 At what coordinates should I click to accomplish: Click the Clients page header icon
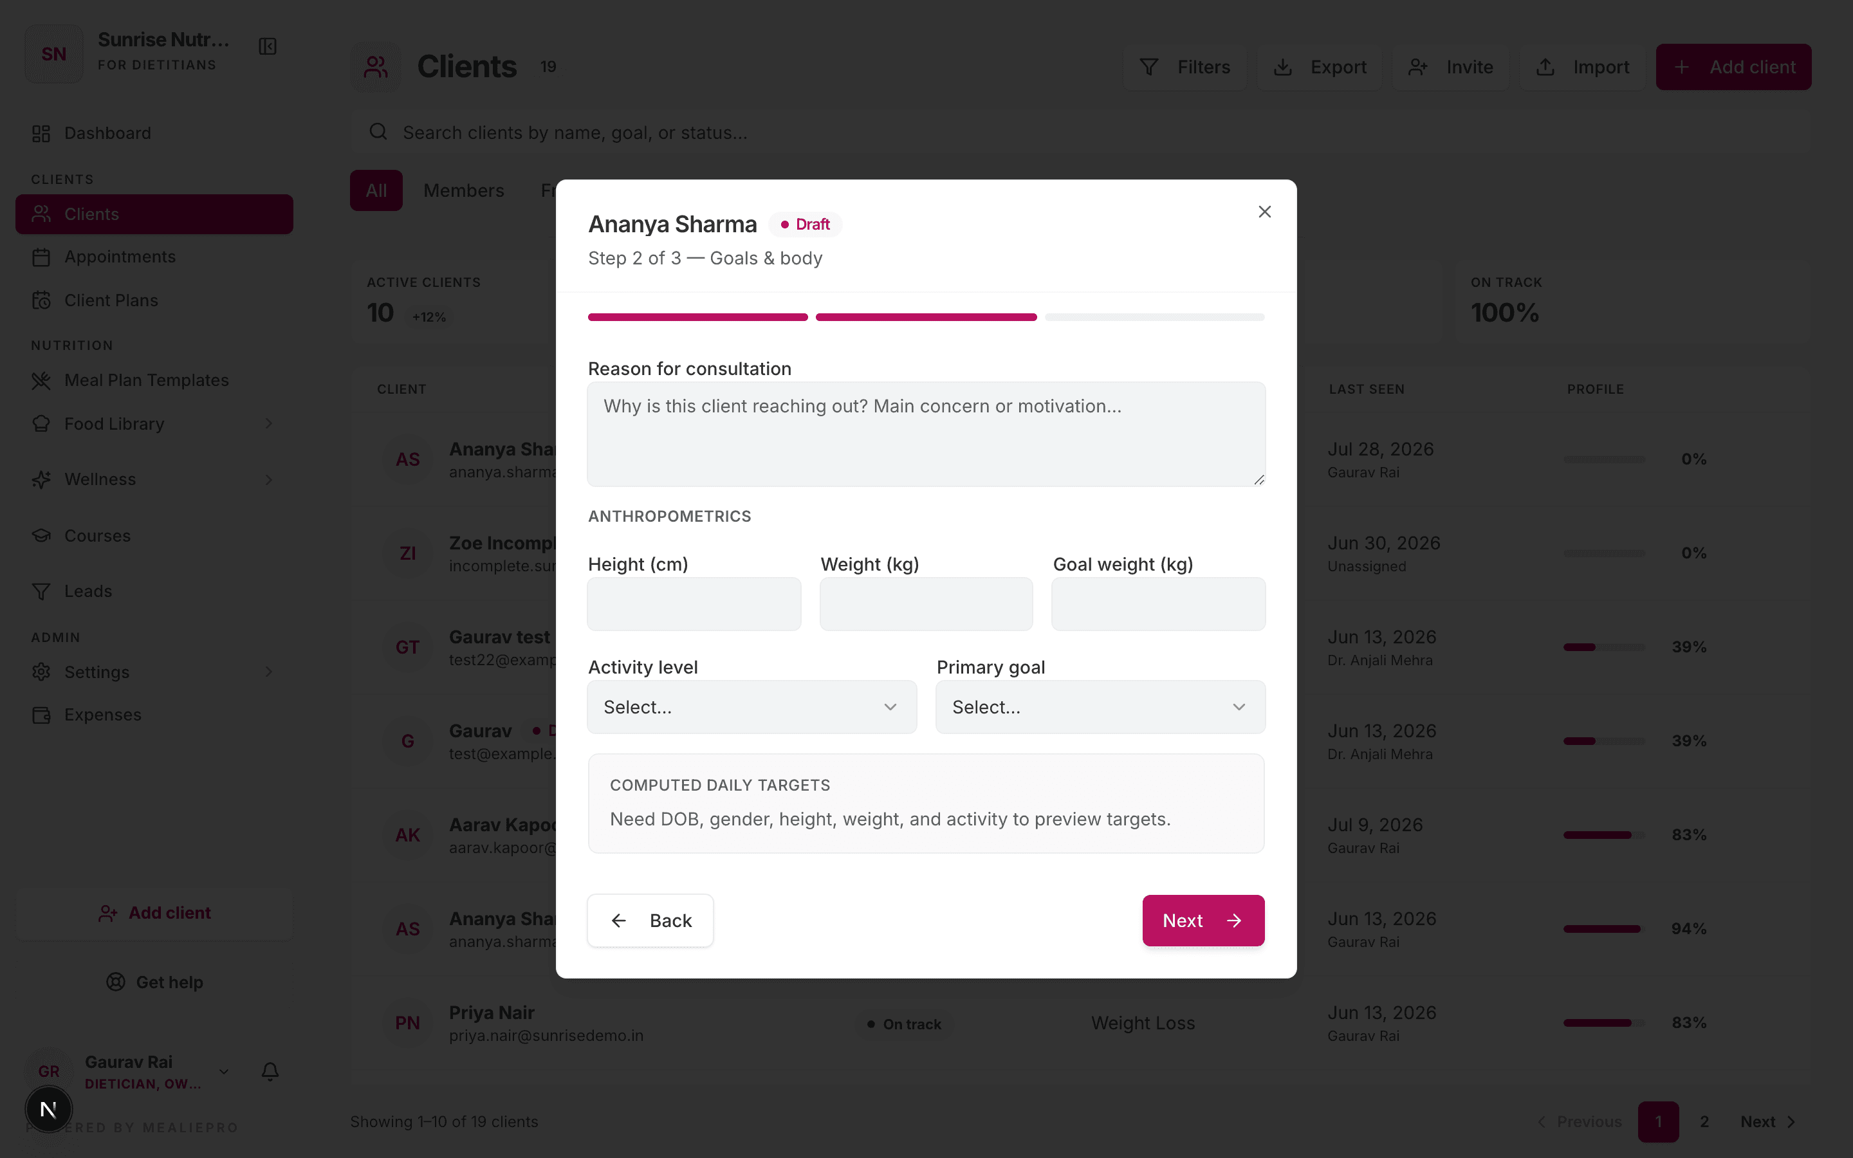(375, 67)
